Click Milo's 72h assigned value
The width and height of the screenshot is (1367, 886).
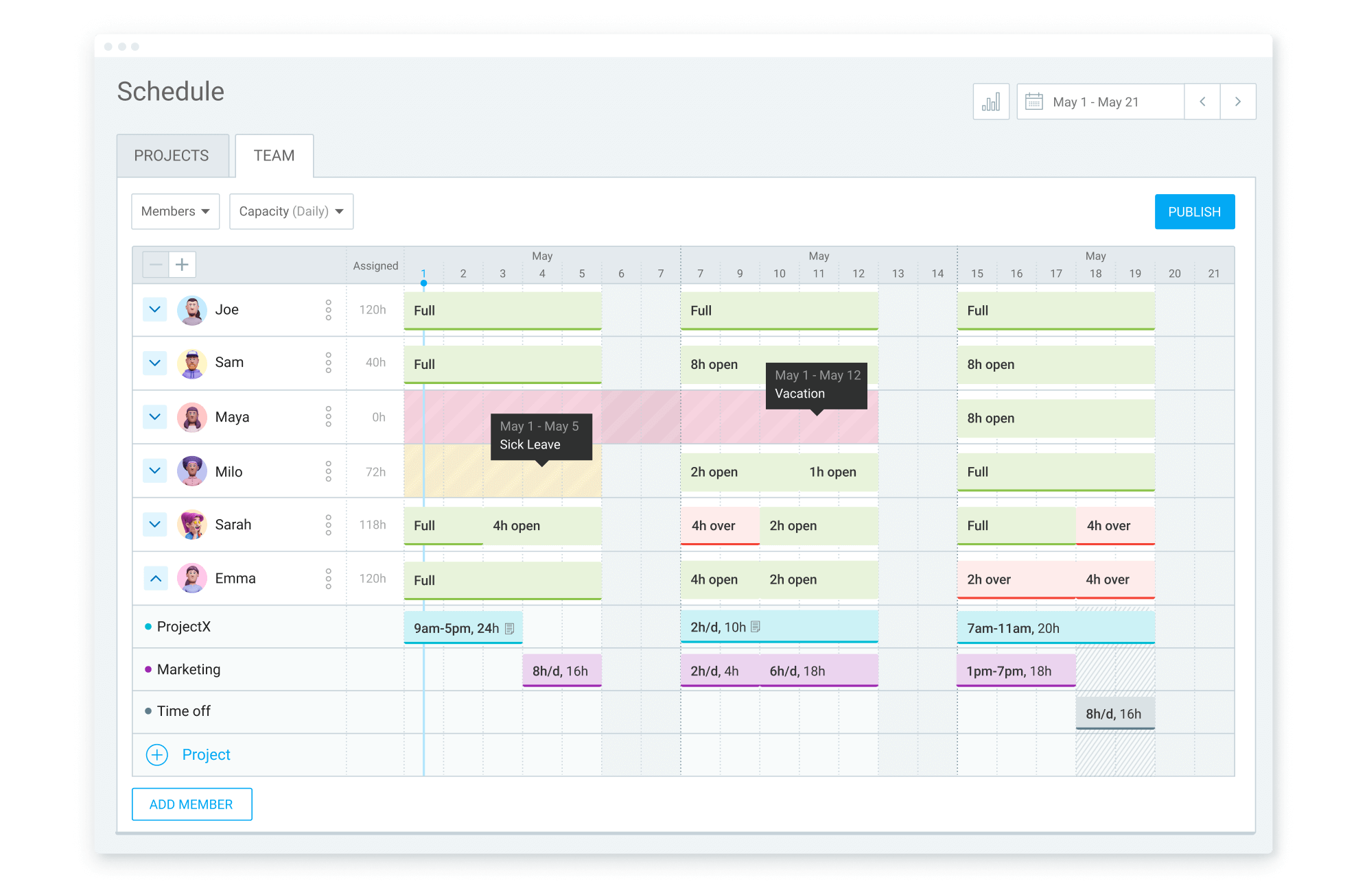375,472
